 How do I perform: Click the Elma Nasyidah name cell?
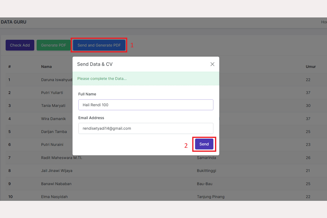[54, 197]
